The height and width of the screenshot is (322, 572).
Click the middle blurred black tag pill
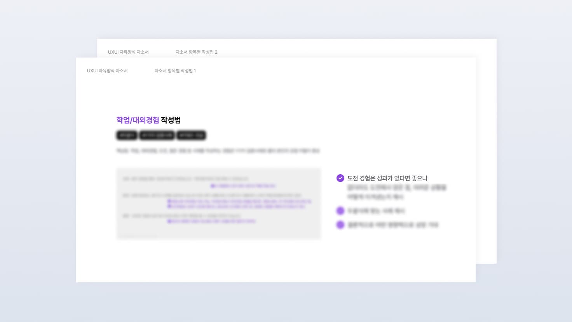[157, 135]
